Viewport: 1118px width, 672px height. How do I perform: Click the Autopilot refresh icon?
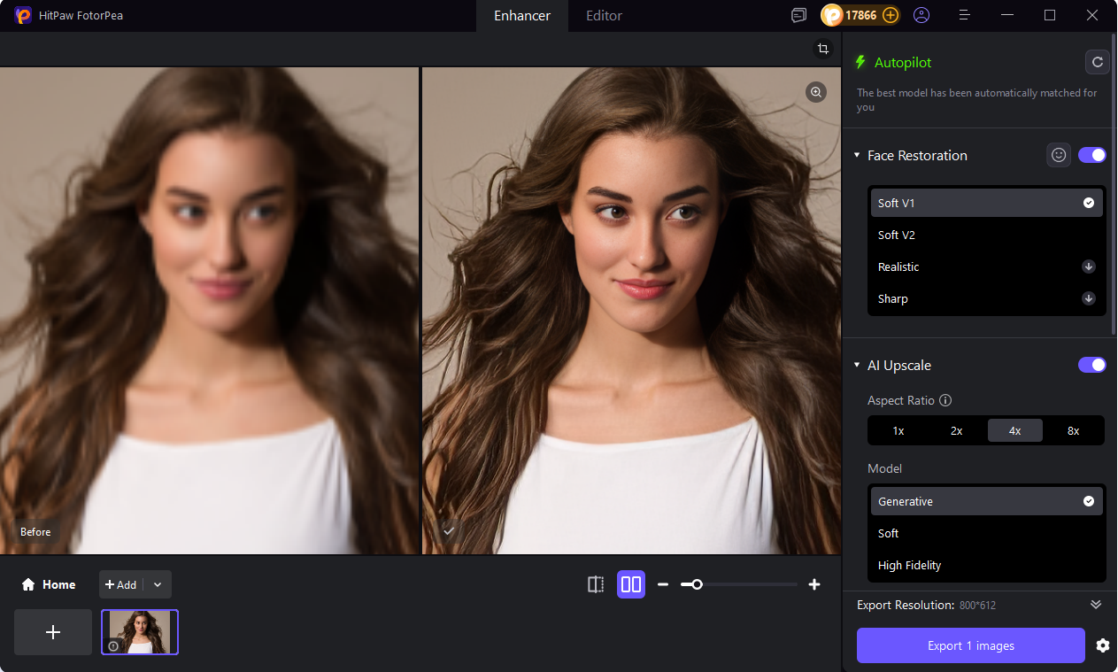point(1097,62)
